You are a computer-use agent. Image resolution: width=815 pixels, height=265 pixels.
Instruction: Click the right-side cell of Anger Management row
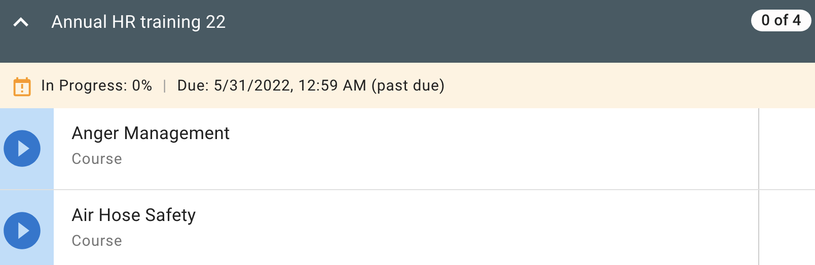[787, 149]
